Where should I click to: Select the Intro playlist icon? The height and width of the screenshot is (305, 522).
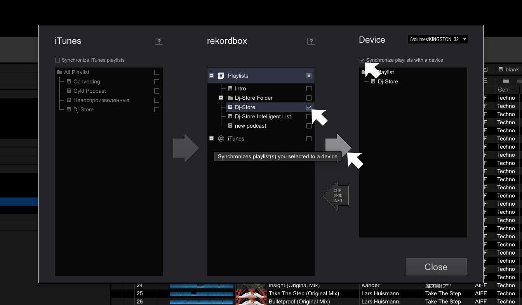pos(230,88)
